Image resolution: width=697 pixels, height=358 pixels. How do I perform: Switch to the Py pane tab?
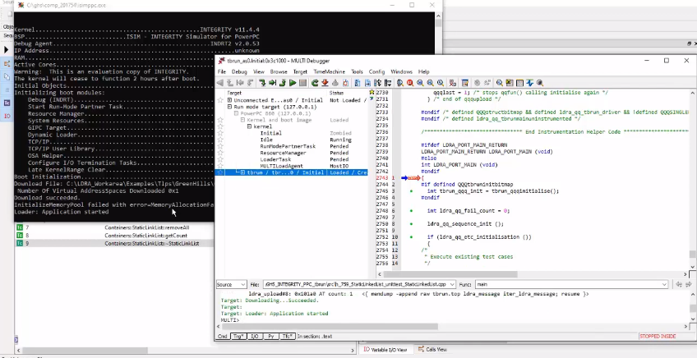pos(270,336)
